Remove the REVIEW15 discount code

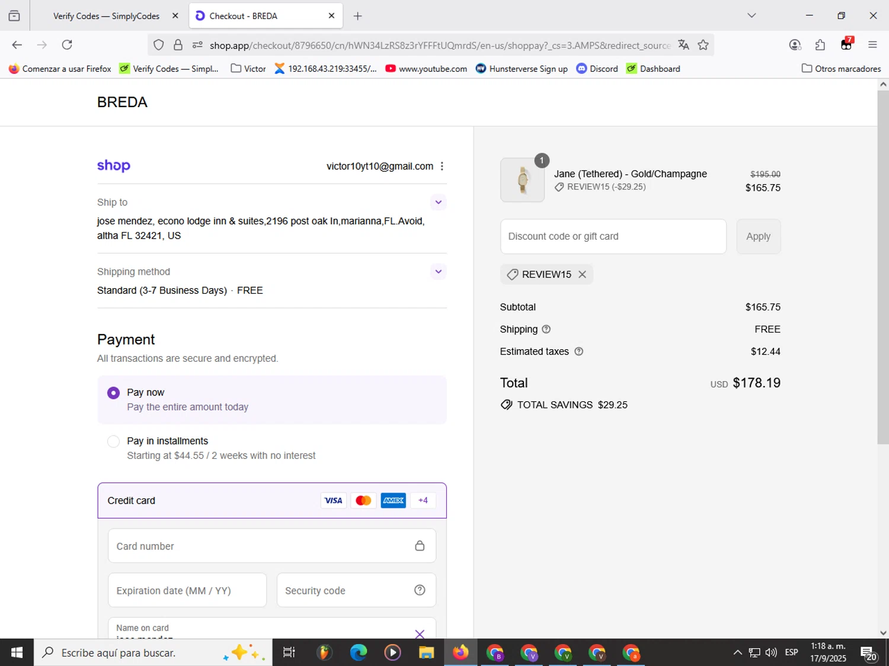click(582, 275)
